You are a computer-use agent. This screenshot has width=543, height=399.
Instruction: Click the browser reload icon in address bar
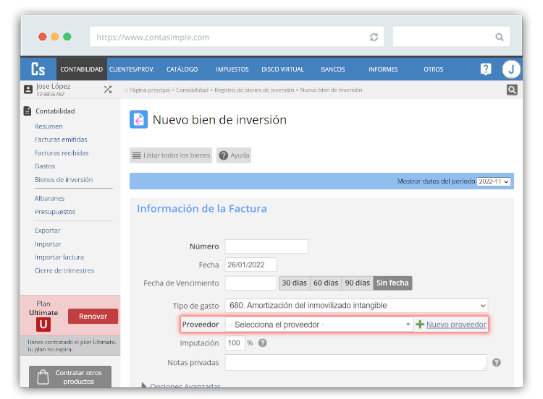pos(374,37)
